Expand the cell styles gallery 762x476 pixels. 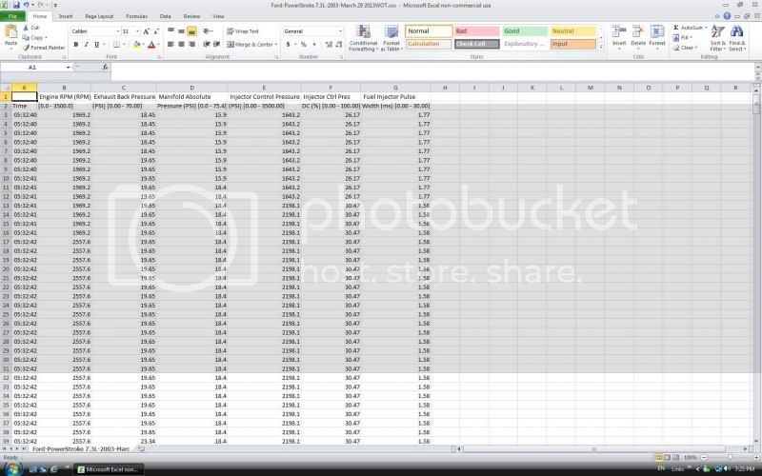pyautogui.click(x=601, y=47)
